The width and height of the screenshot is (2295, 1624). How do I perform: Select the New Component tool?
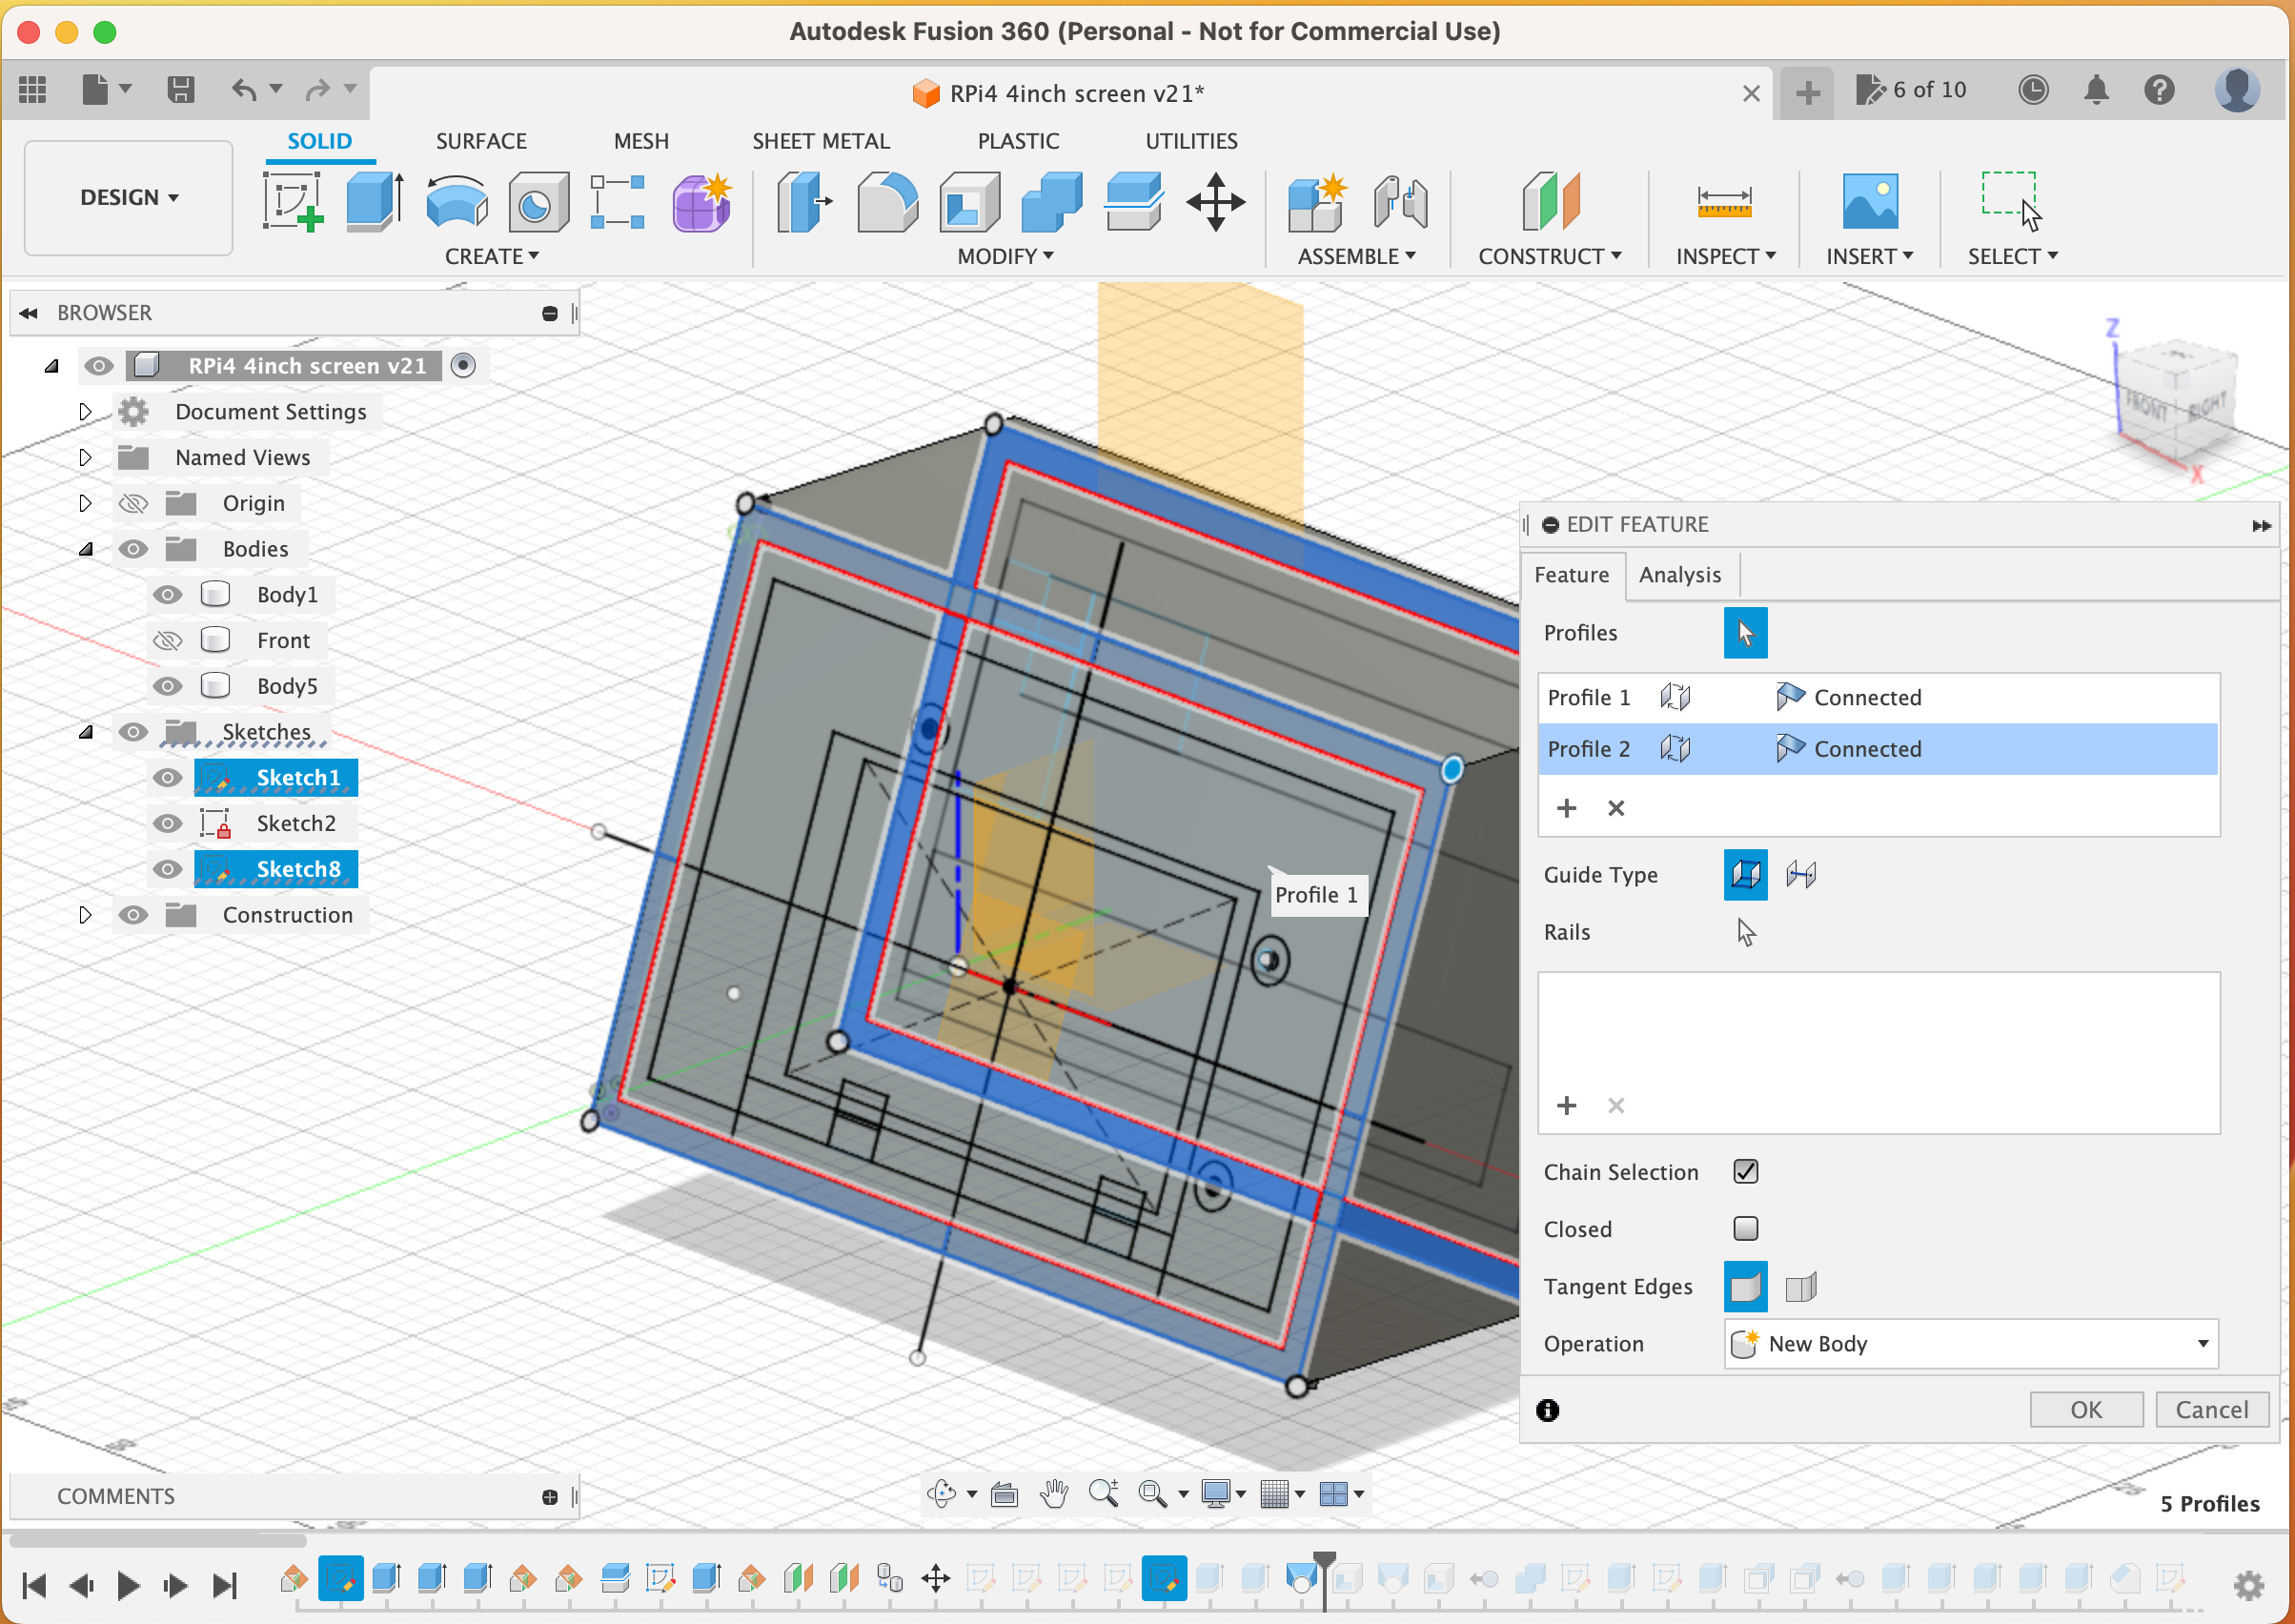pyautogui.click(x=1317, y=202)
